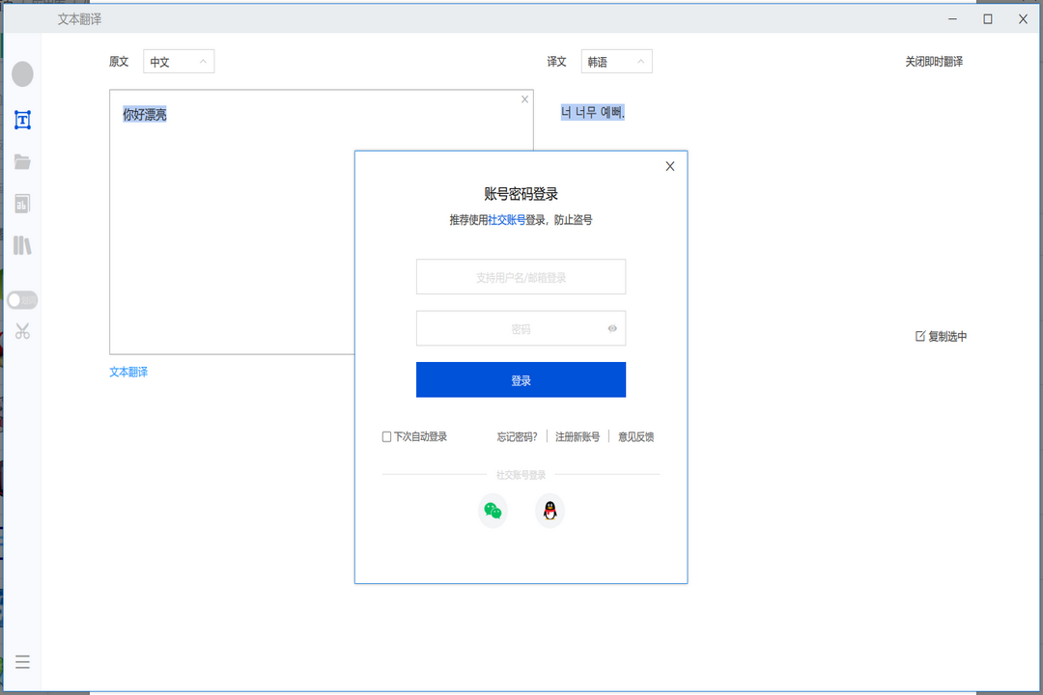Click 忘记密码? link

click(517, 436)
